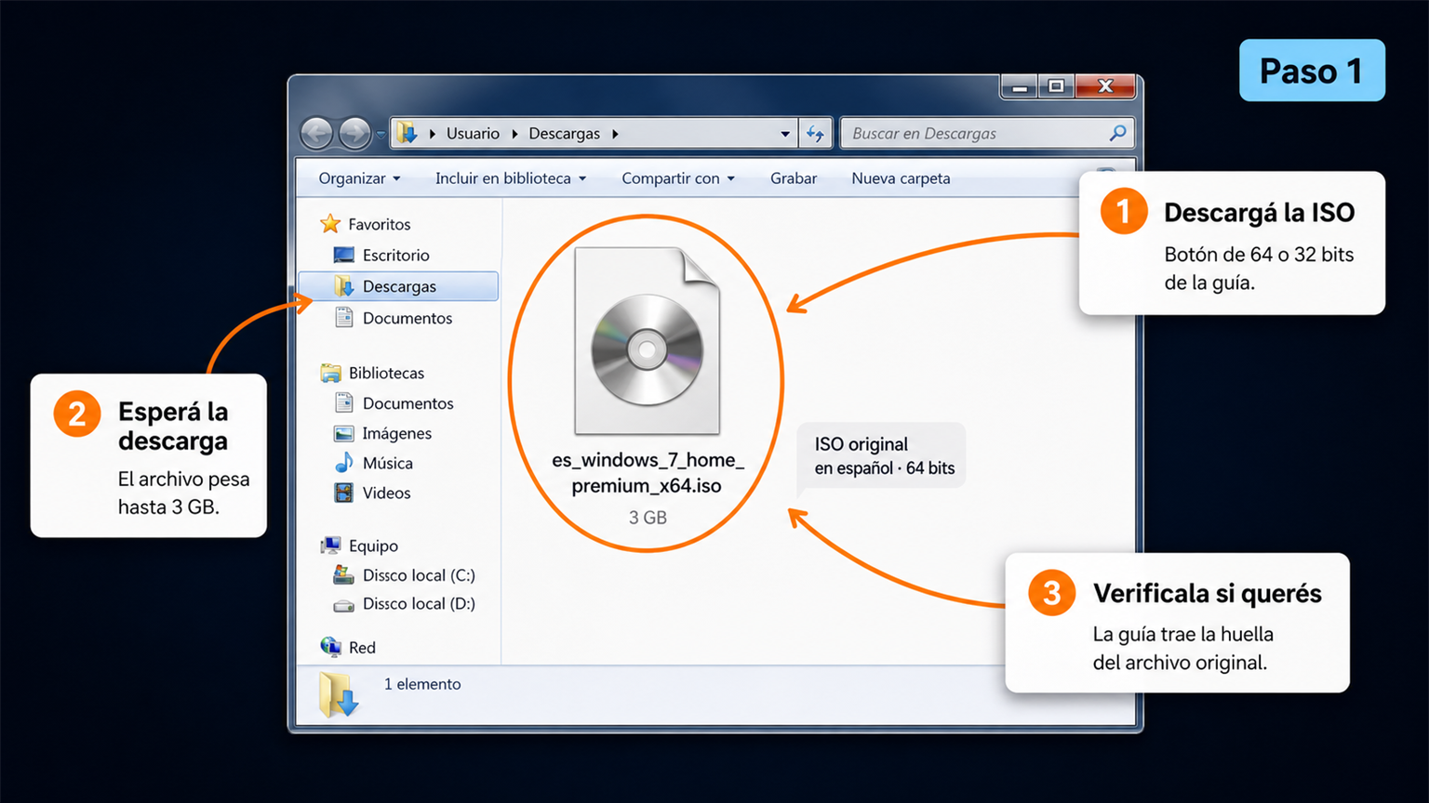
Task: Click the Escritorio monitor icon
Action: point(344,255)
